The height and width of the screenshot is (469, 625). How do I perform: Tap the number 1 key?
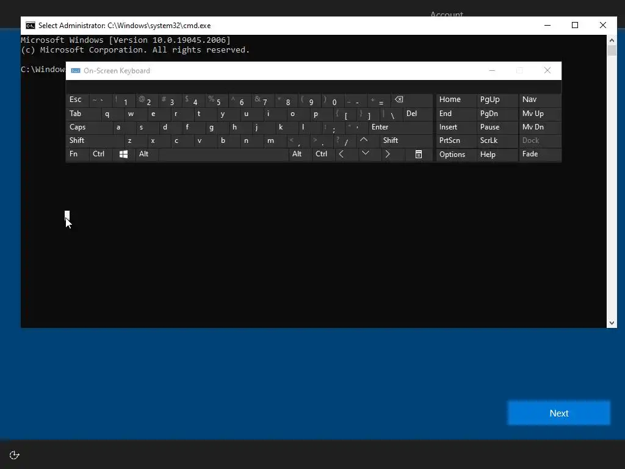tap(123, 100)
